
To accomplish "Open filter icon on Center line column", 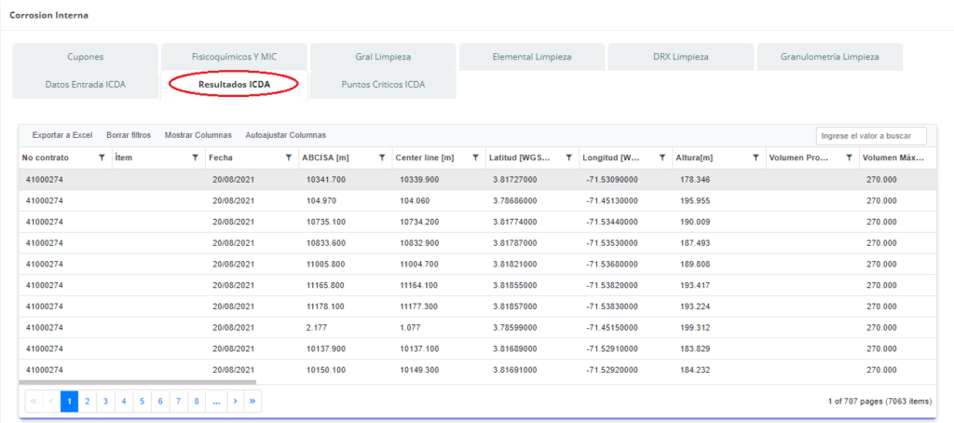I will (x=475, y=158).
